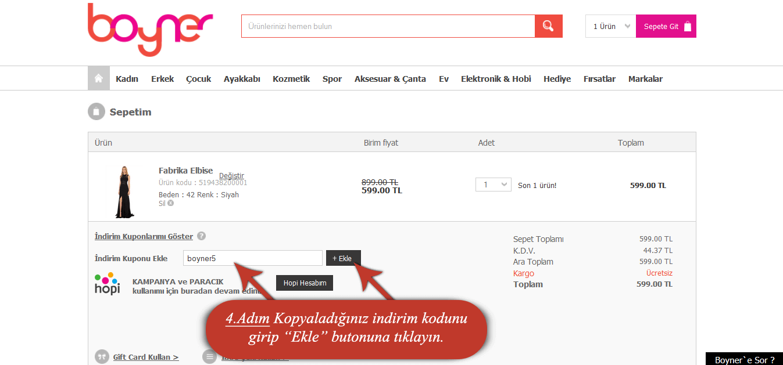783x365 pixels.
Task: Click the Boyner logo
Action: (x=150, y=29)
